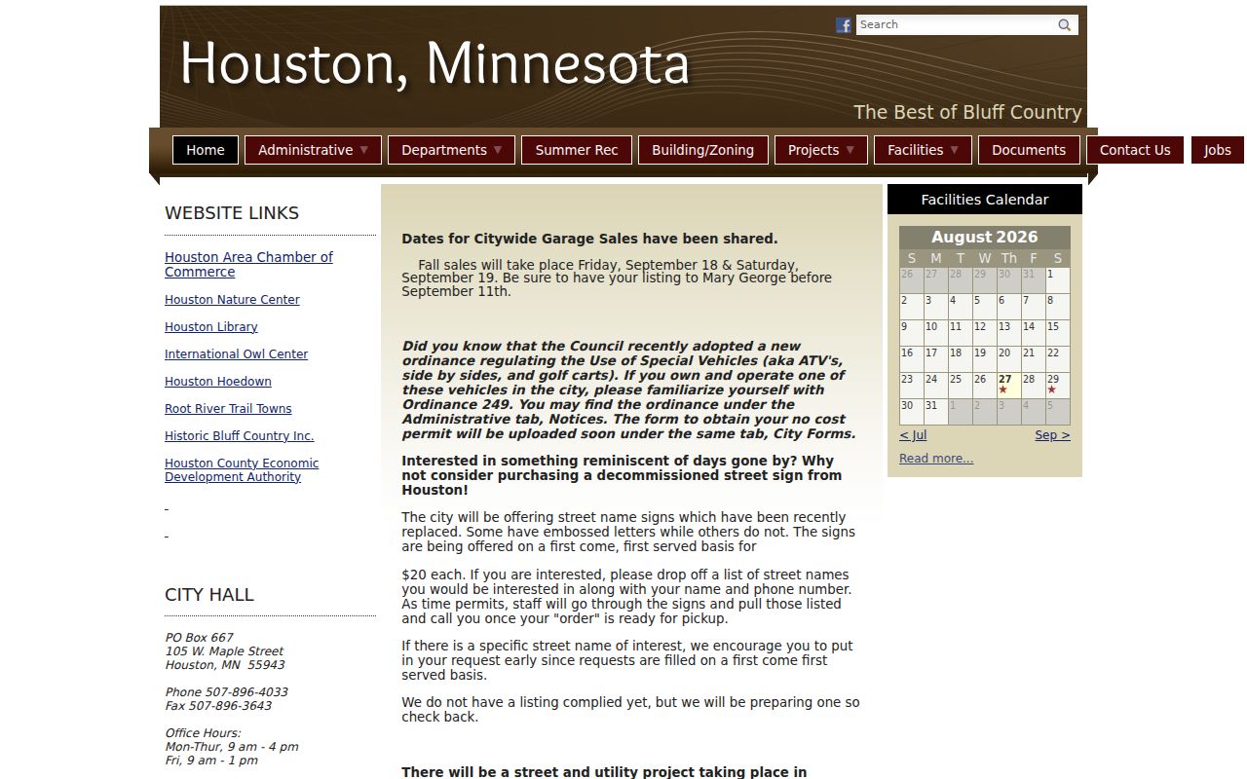Open the Documents page

click(1029, 150)
